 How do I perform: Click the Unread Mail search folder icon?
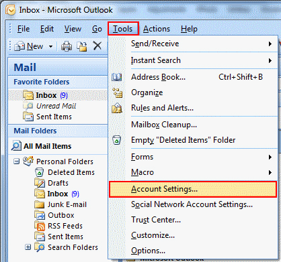tap(28, 106)
